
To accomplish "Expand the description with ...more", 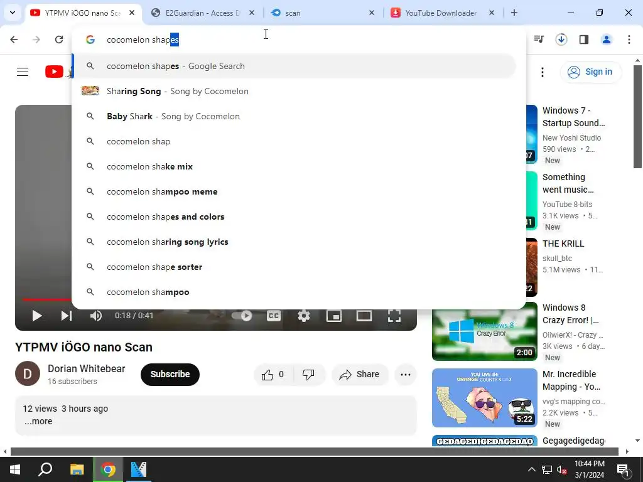I will (38, 421).
